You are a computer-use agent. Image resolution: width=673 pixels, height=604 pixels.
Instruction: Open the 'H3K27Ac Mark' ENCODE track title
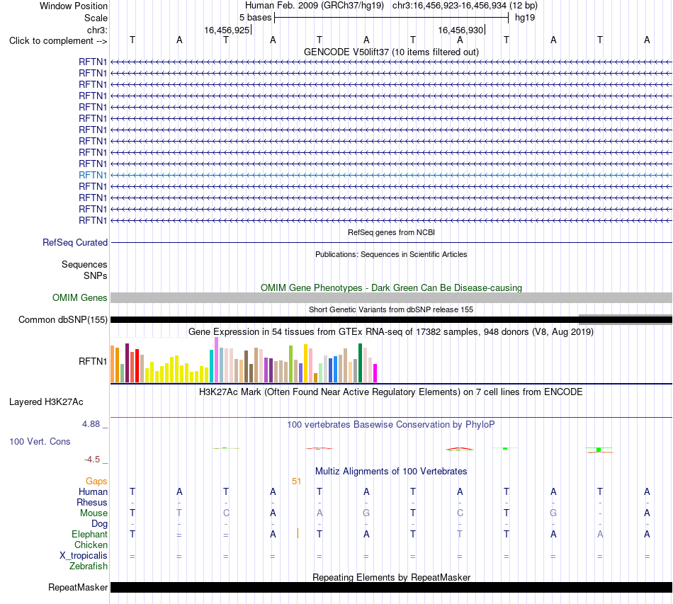pos(391,392)
